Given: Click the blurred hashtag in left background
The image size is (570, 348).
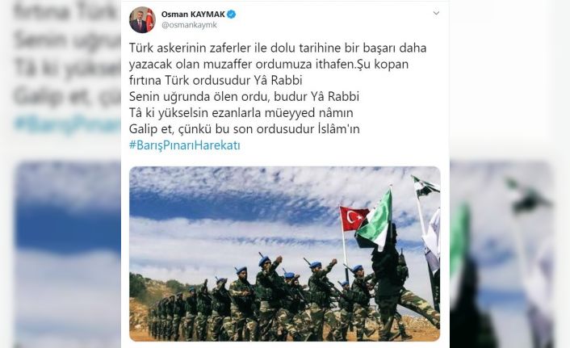Looking at the screenshot, I should [x=67, y=124].
